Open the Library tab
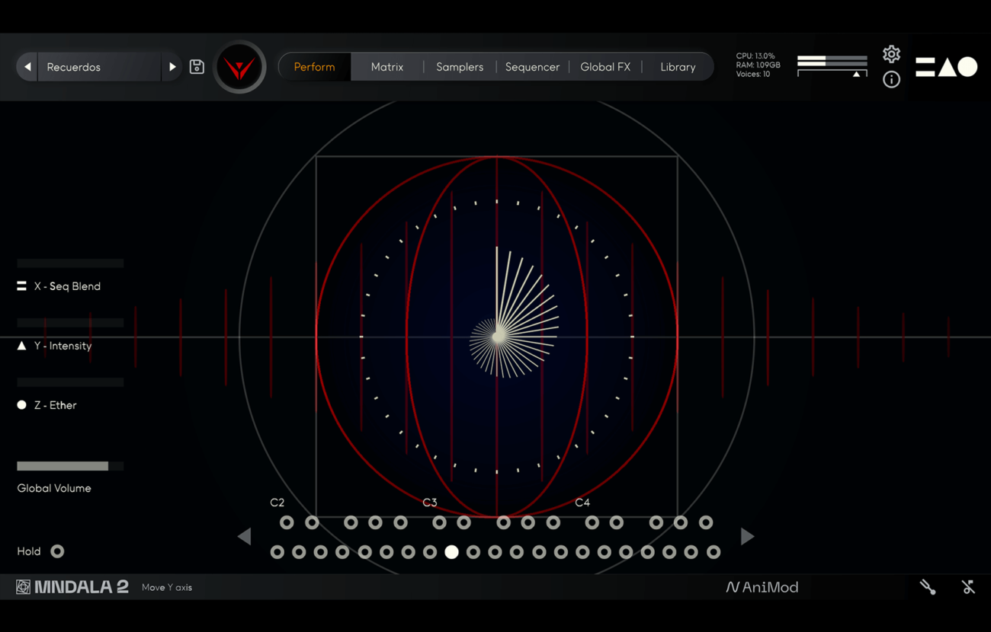This screenshot has width=991, height=632. 677,67
